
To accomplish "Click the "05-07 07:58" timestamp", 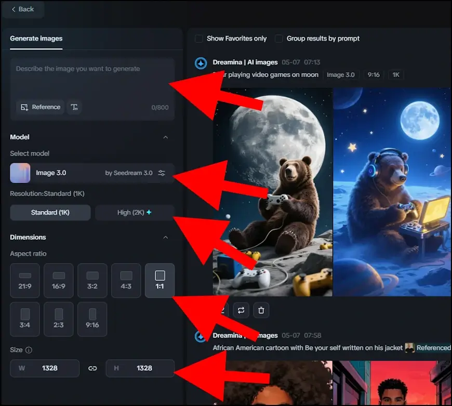I will click(x=301, y=336).
